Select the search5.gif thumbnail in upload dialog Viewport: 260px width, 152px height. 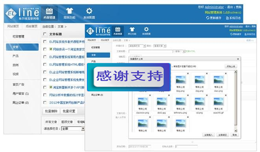[x=218, y=101]
